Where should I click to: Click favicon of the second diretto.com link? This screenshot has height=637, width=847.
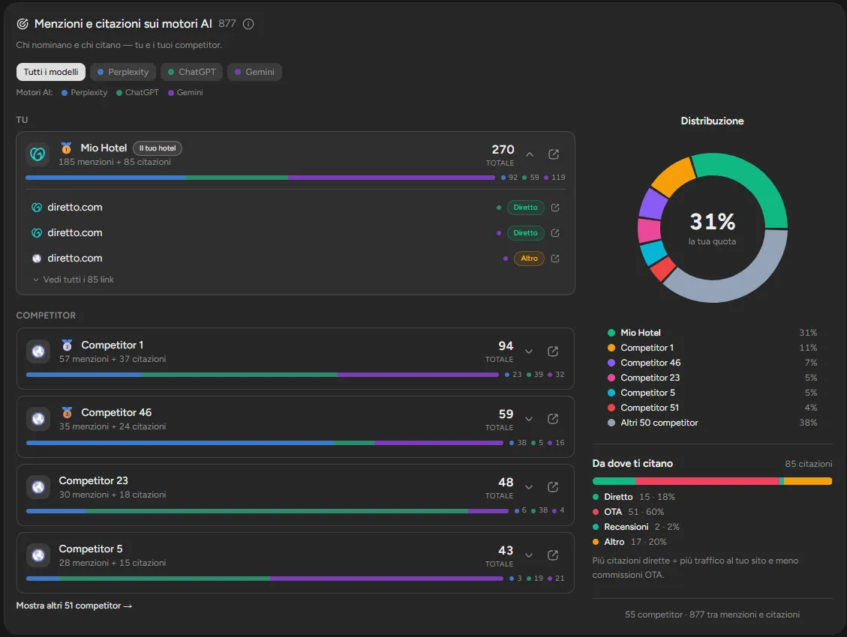point(37,233)
